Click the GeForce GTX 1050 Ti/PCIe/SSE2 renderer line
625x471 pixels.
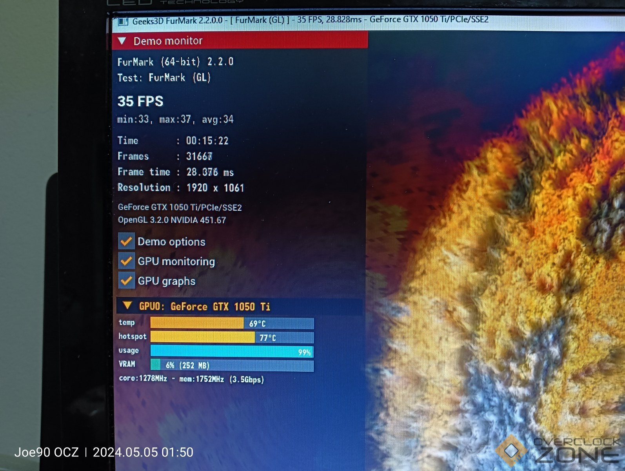point(180,207)
